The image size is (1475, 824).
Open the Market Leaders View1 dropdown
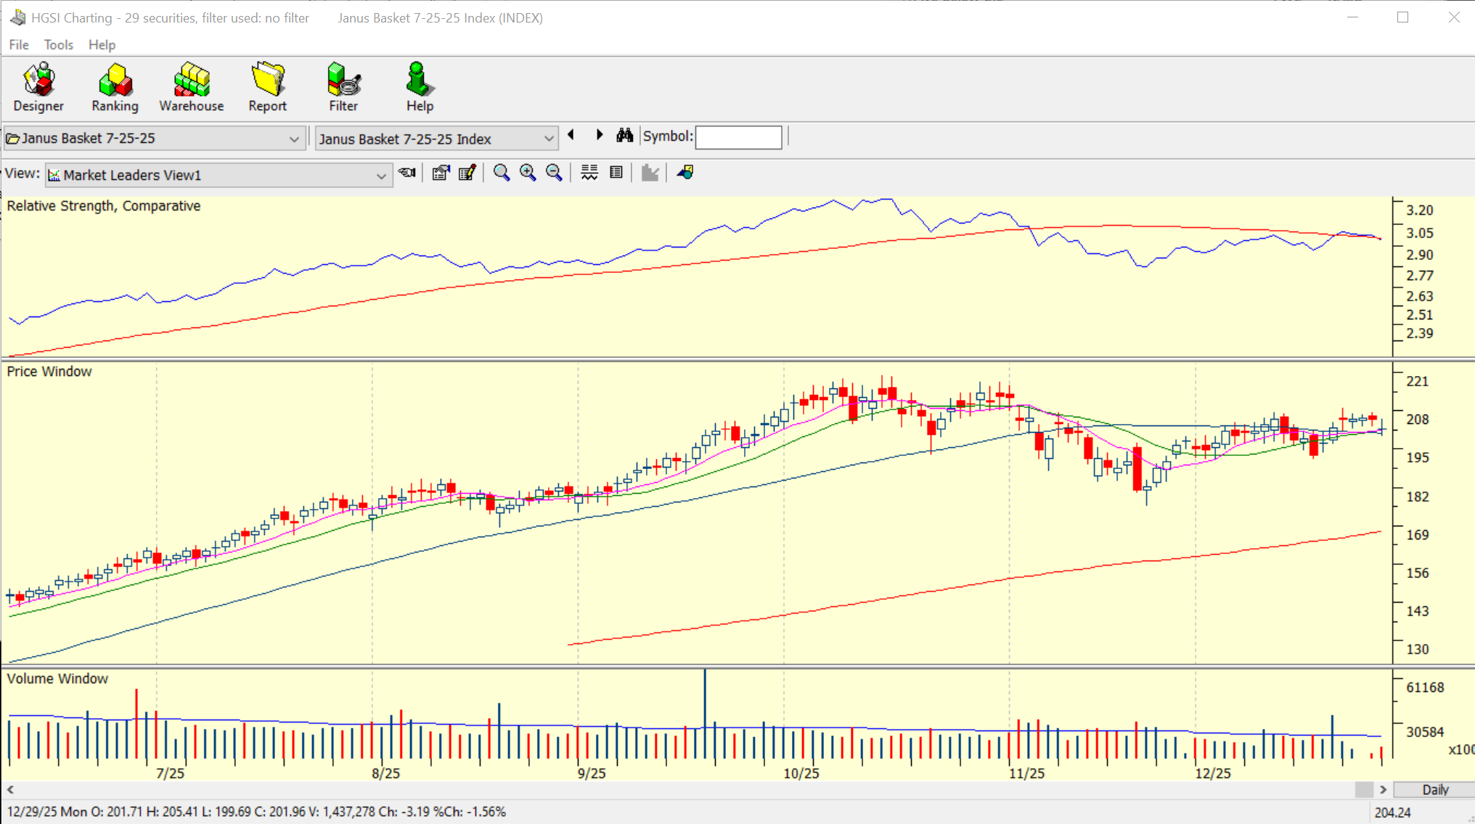[380, 176]
